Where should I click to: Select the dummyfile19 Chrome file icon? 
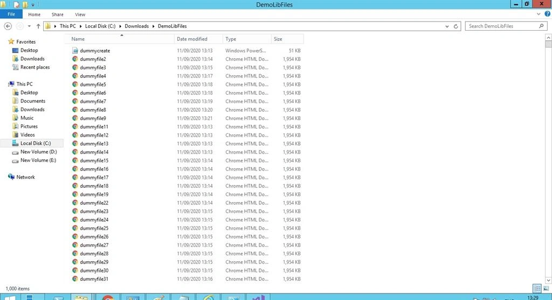[x=75, y=194]
